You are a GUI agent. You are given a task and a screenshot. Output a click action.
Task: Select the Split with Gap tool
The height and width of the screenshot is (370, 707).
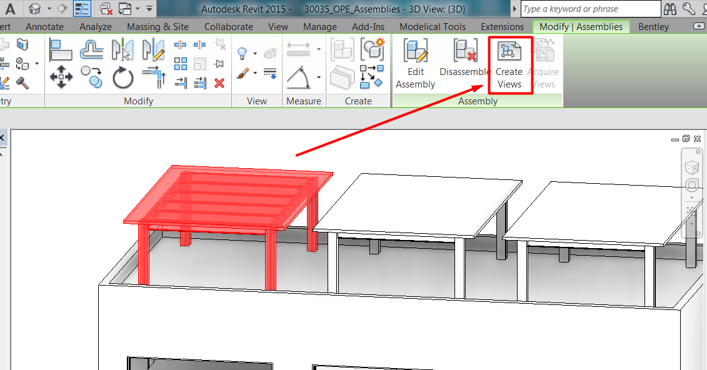pos(200,44)
